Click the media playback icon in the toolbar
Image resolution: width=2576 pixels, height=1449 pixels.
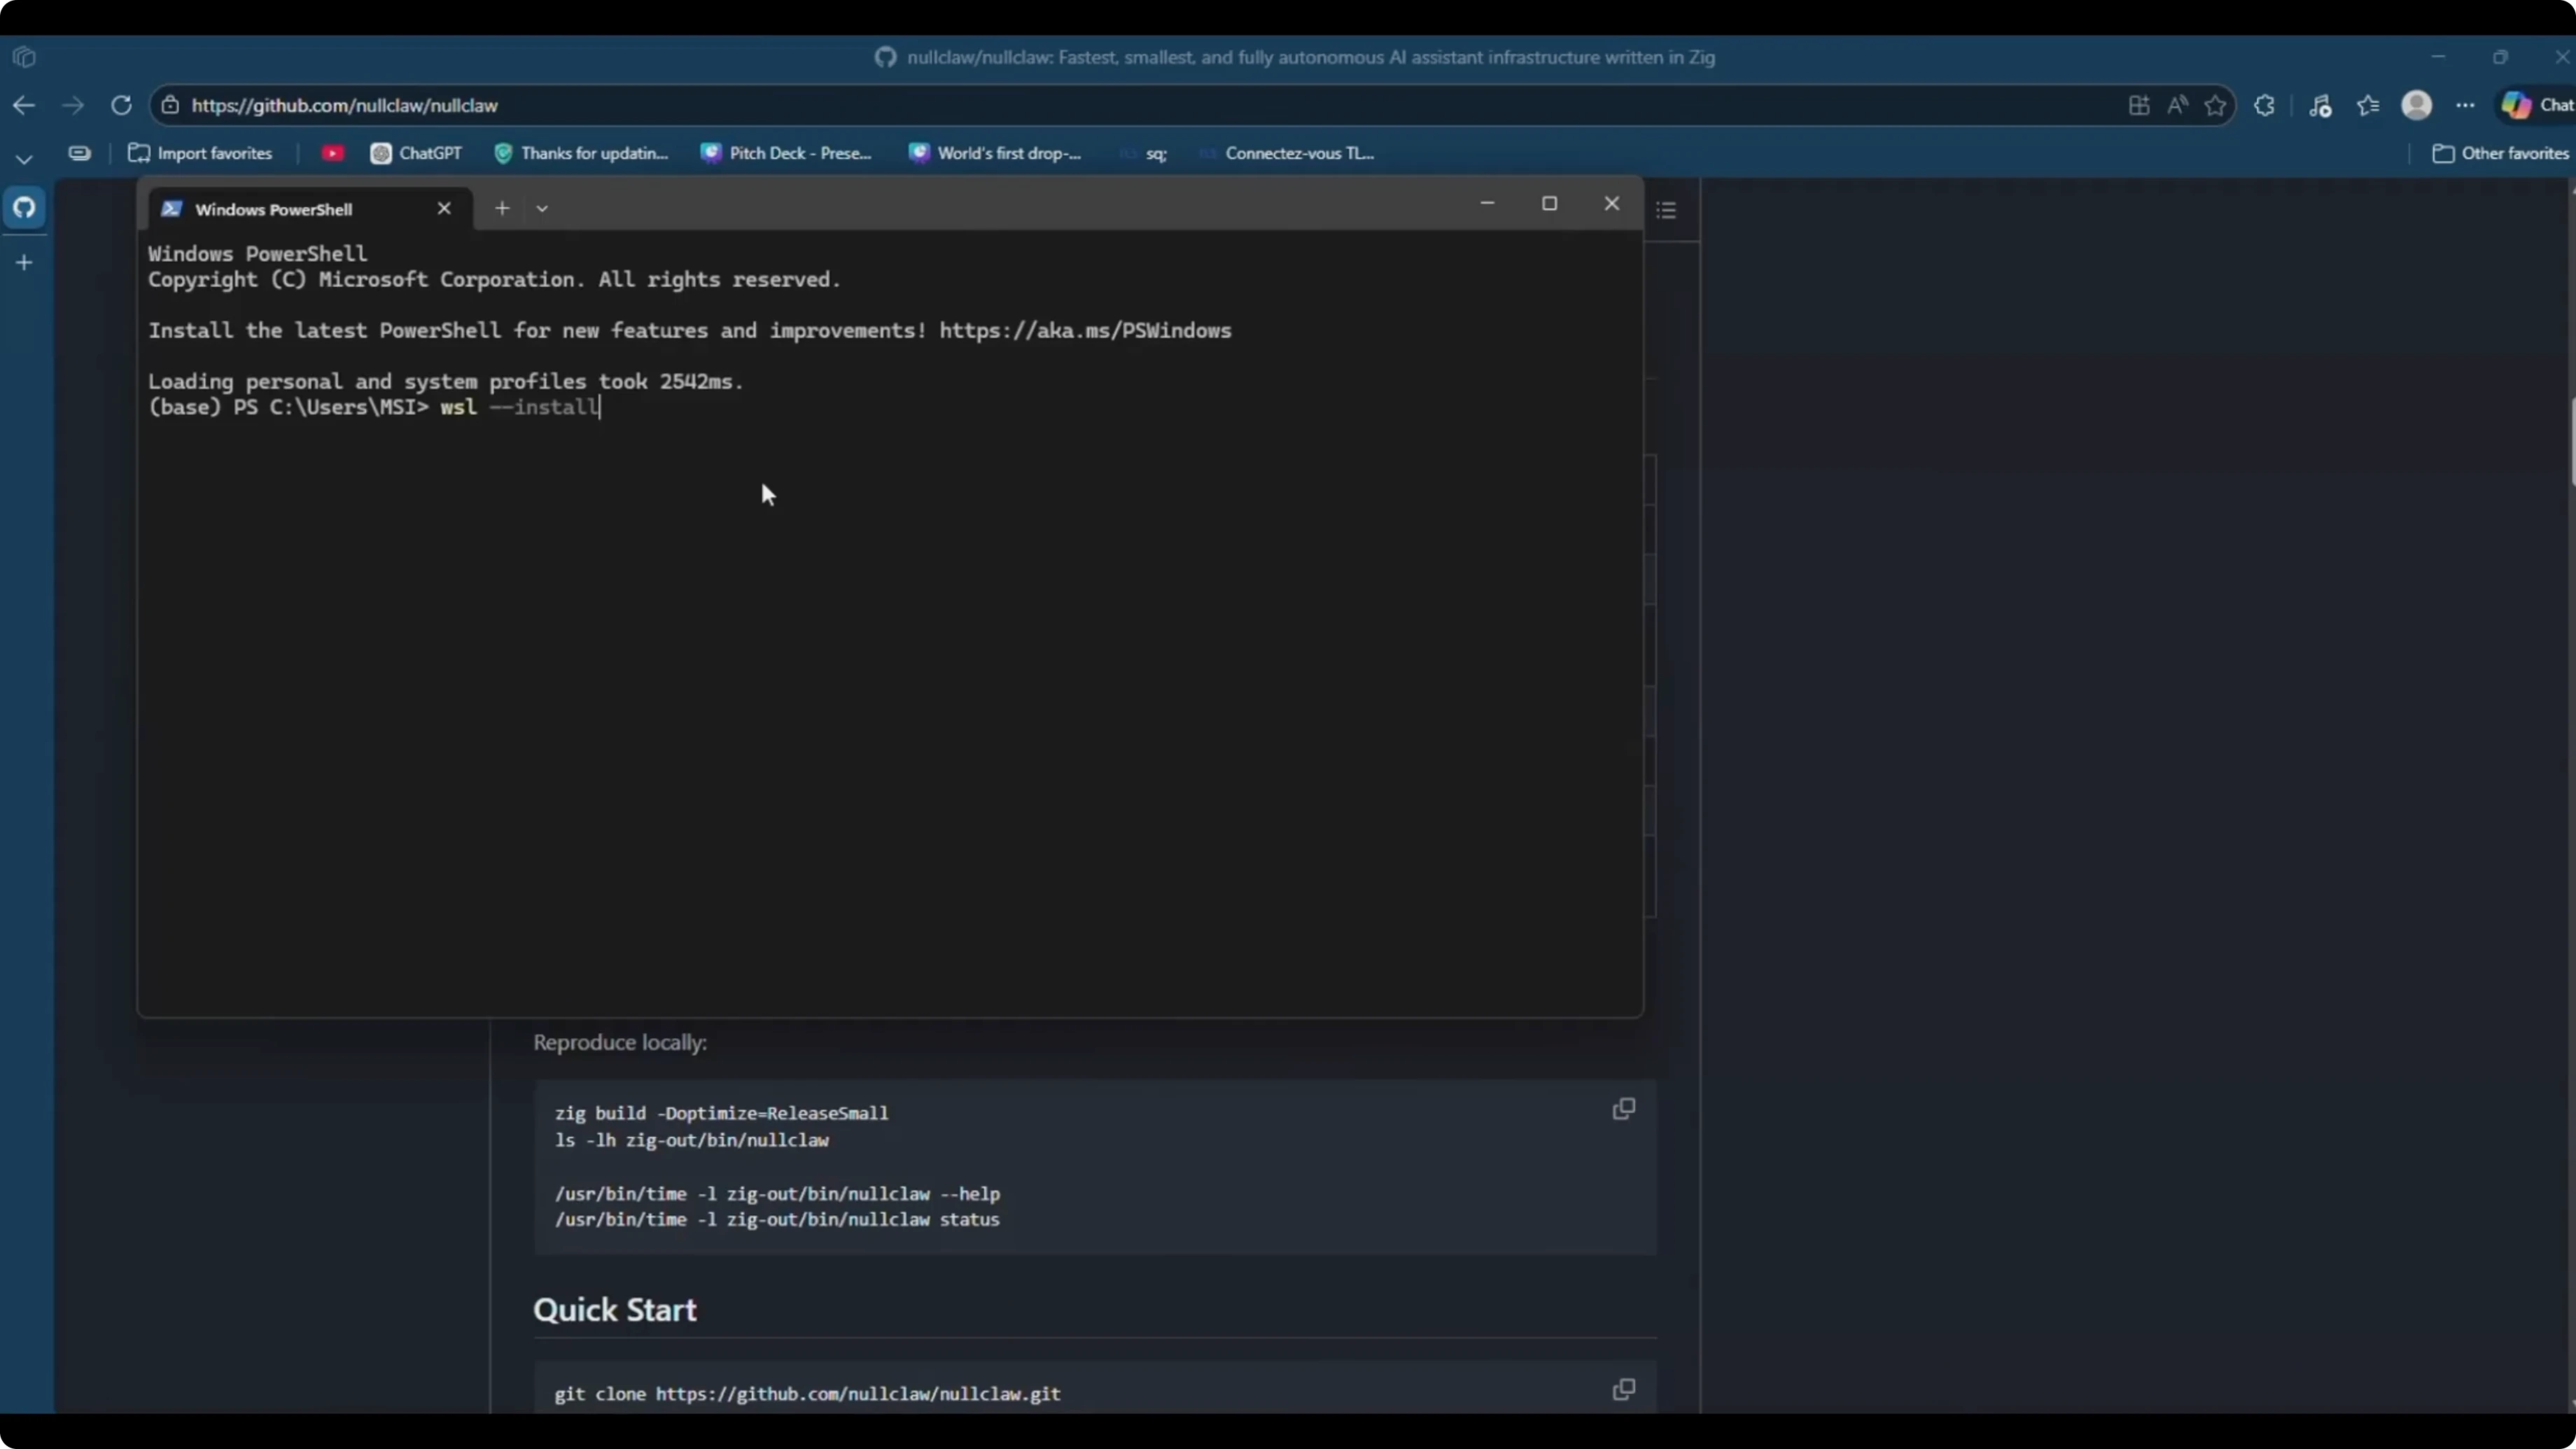[x=2321, y=105]
